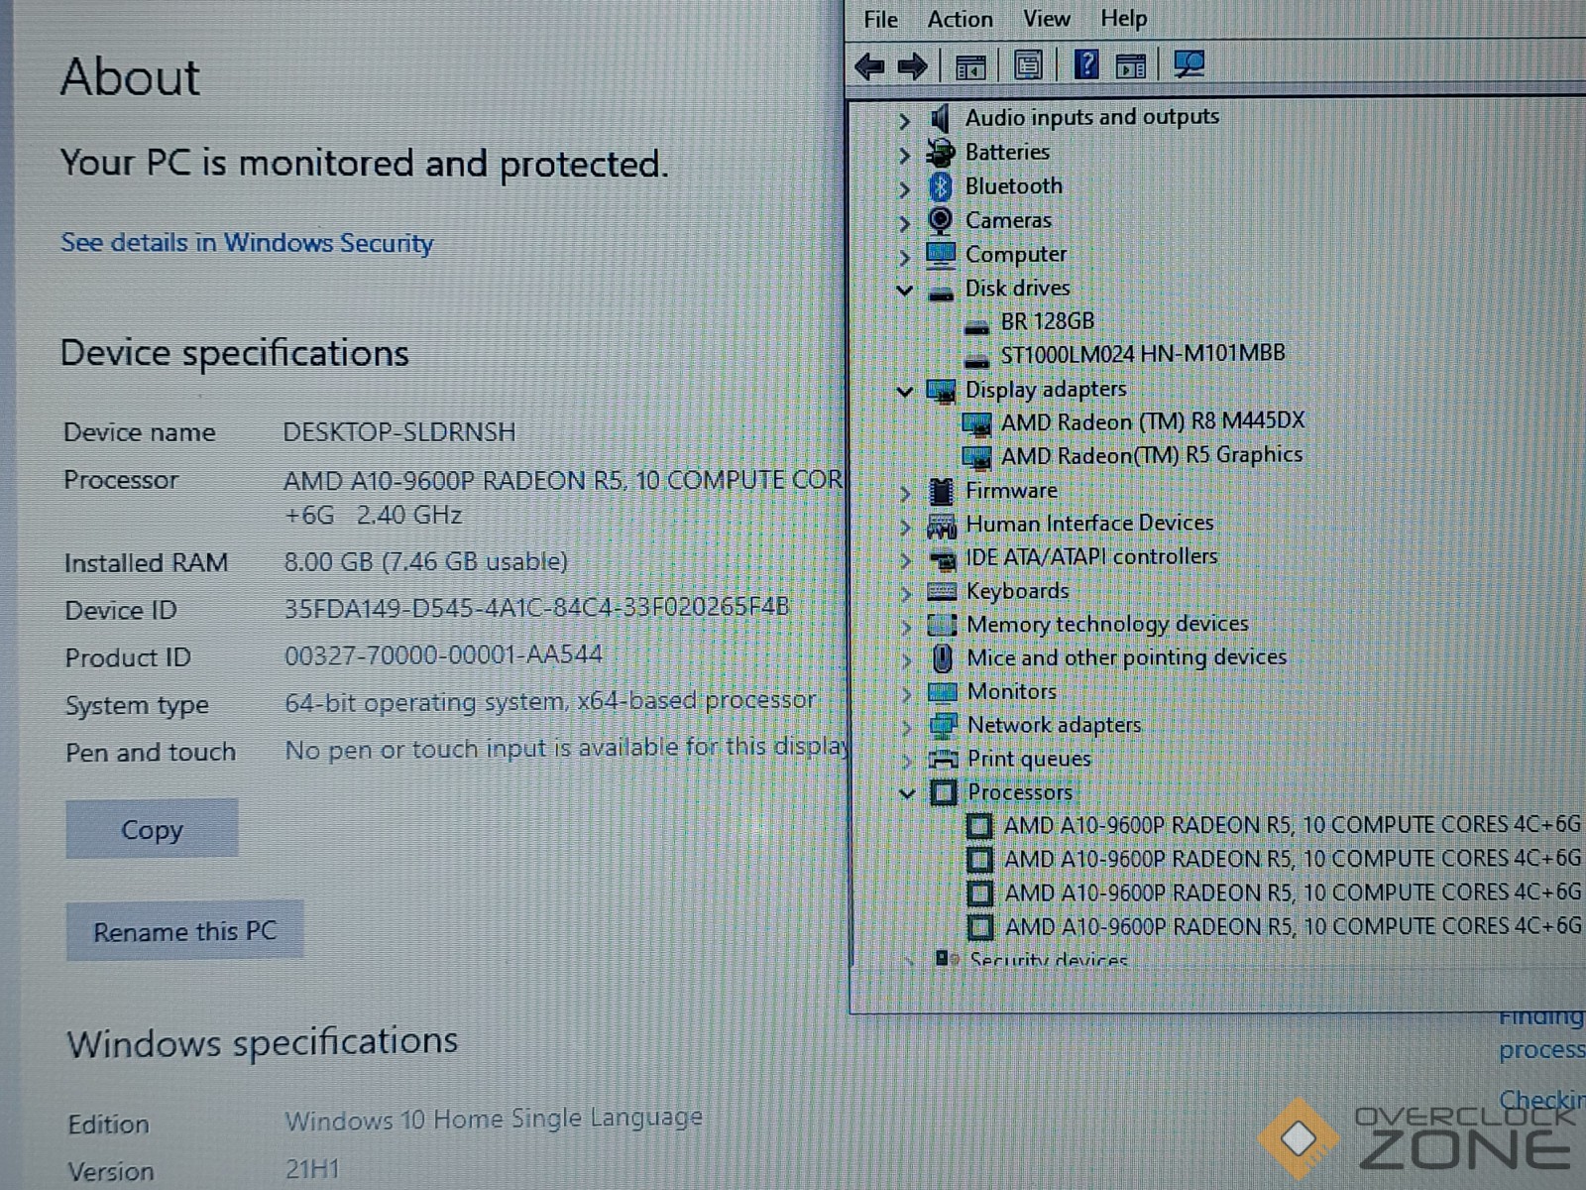Click the Forward arrow in Device Manager toolbar
This screenshot has width=1586, height=1190.
(x=912, y=66)
